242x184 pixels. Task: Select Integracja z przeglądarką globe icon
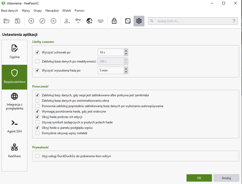pos(14,96)
